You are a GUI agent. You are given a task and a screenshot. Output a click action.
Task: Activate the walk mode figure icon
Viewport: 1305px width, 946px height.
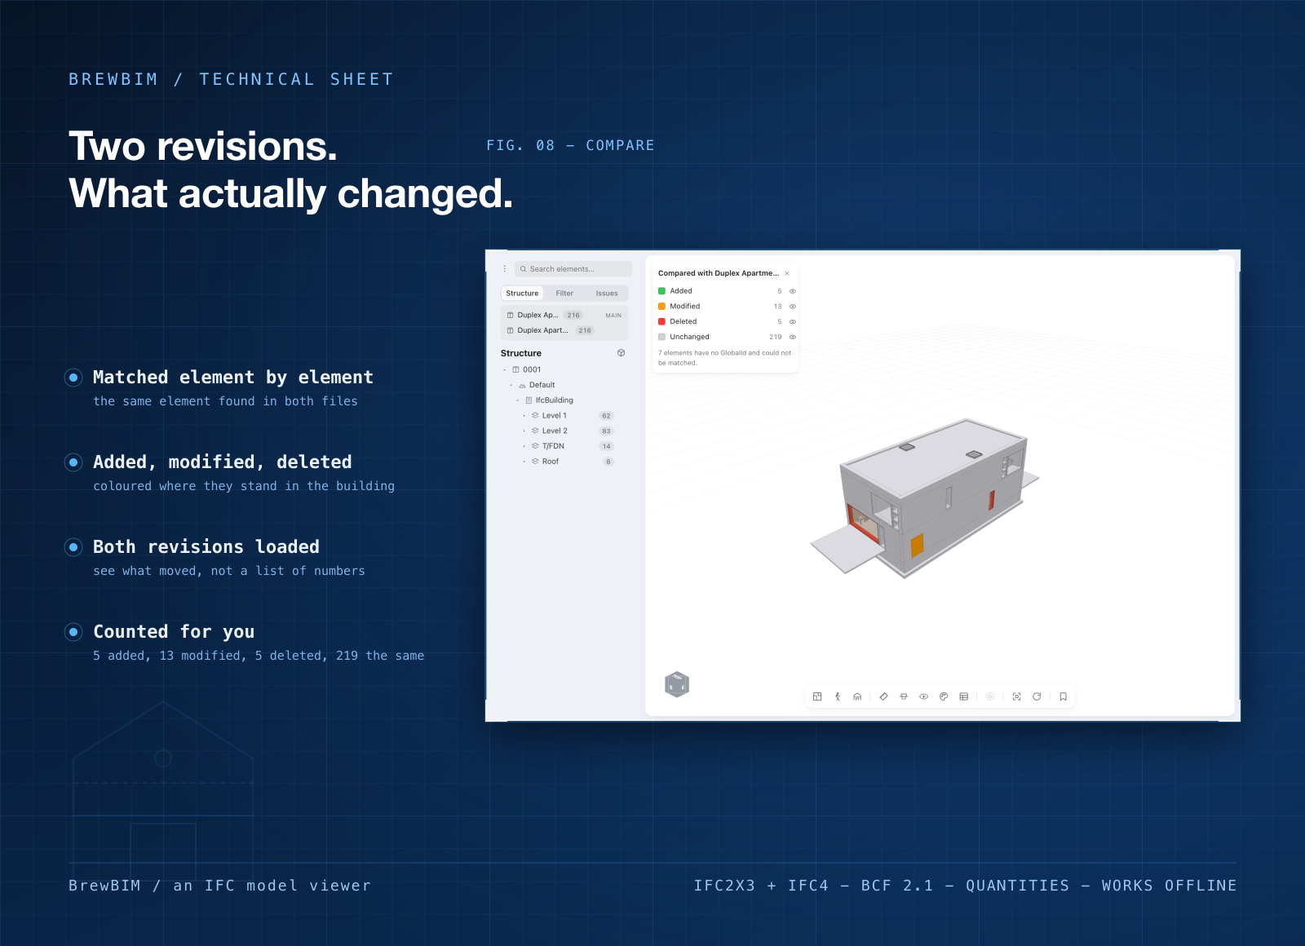click(x=838, y=696)
